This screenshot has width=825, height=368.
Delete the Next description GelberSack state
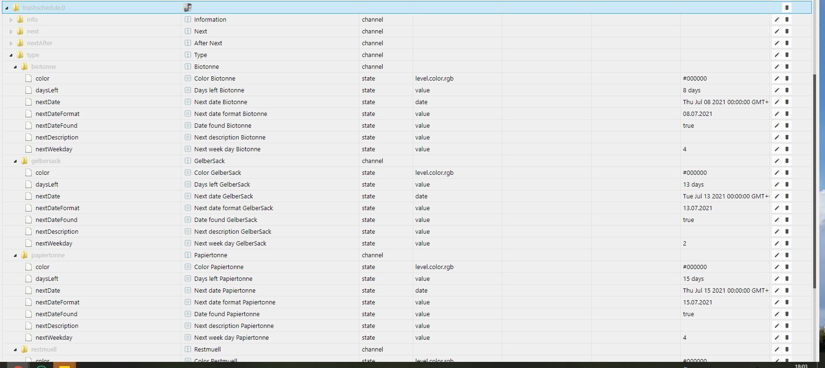pos(787,231)
